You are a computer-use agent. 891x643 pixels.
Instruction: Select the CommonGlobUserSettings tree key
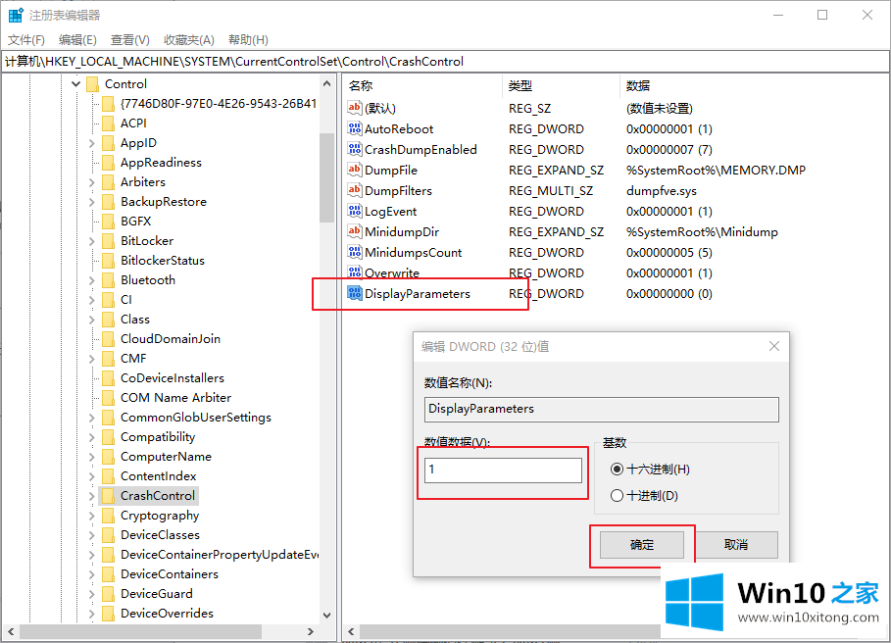195,418
